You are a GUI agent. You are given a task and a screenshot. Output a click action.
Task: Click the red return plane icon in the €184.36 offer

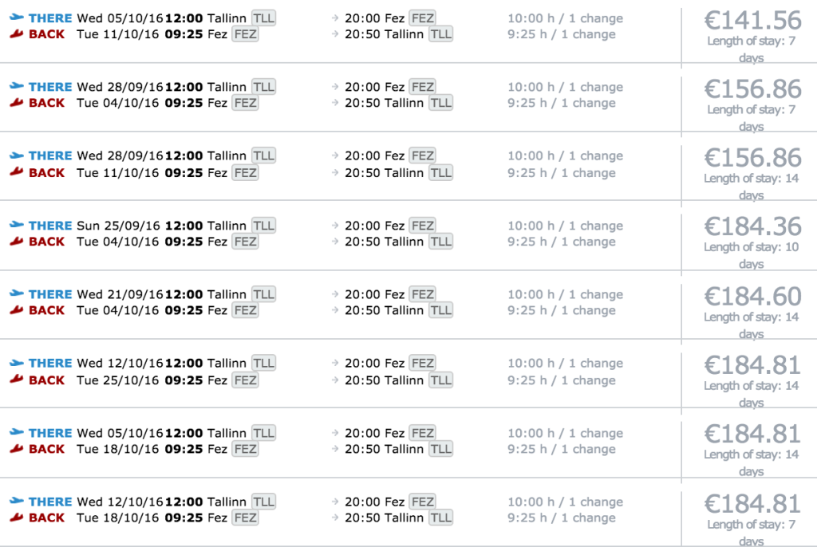tap(17, 242)
